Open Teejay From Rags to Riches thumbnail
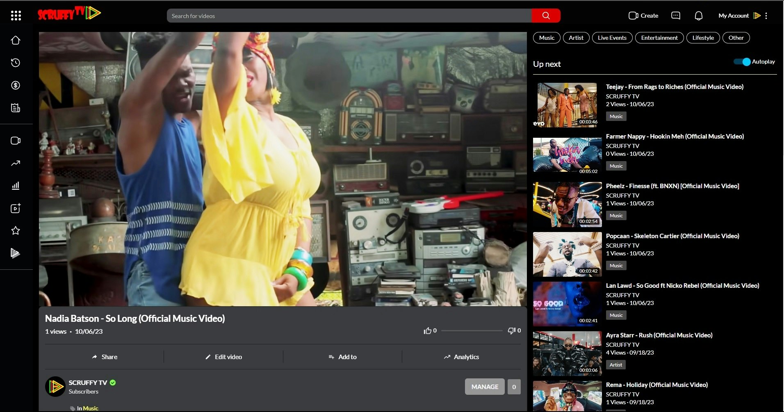784x412 pixels. coord(567,105)
